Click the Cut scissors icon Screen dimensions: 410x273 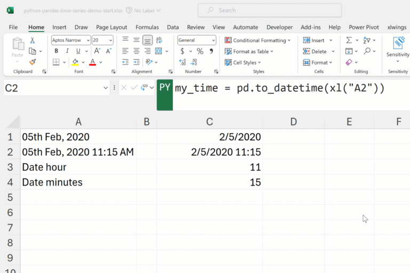coord(33,40)
